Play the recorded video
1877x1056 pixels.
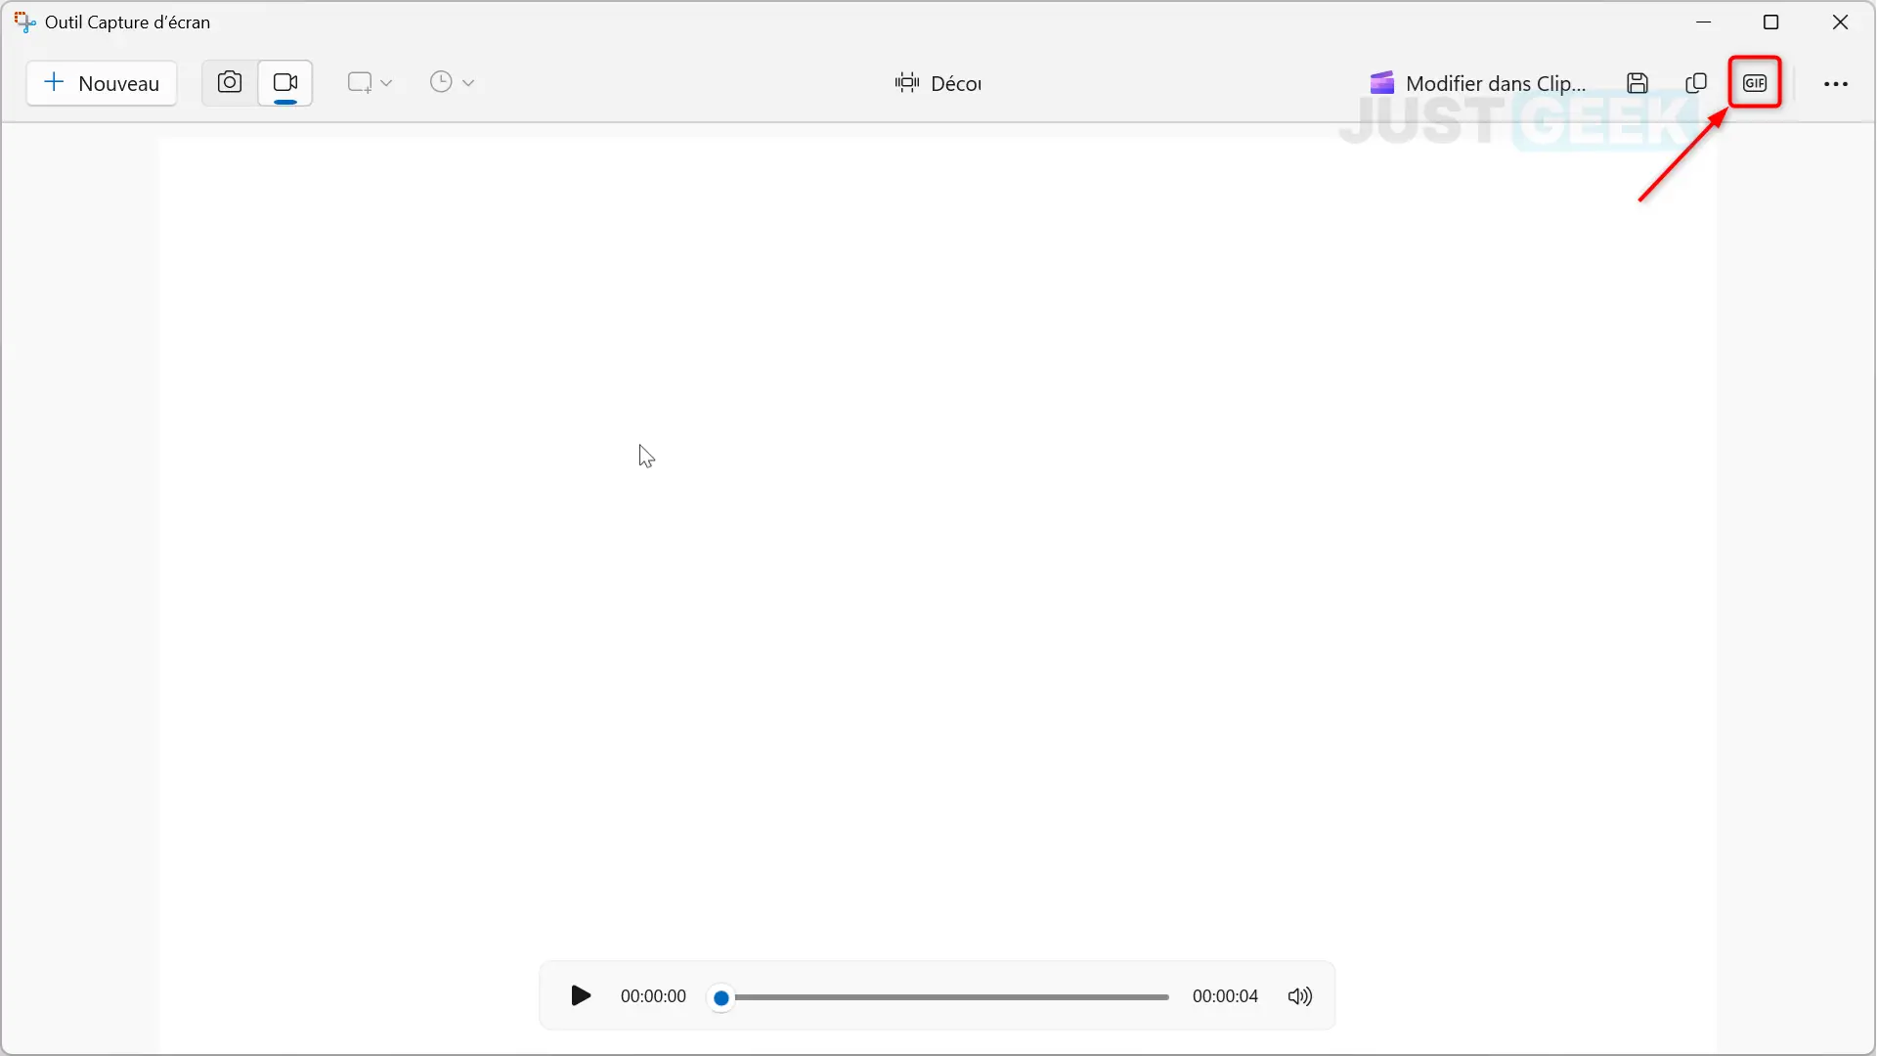coord(581,995)
